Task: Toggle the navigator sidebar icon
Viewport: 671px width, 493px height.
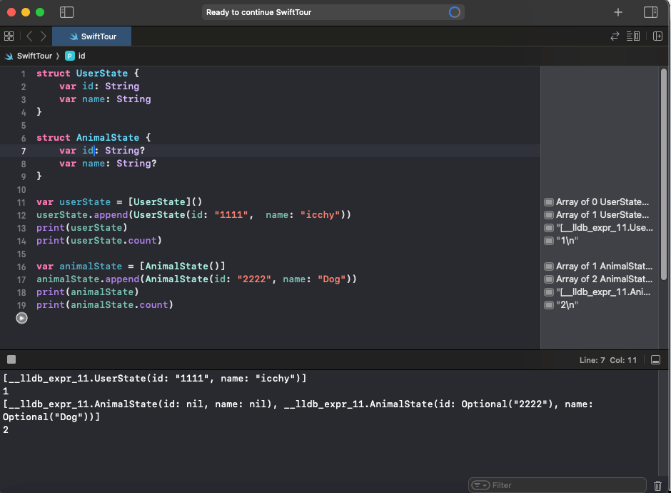Action: [66, 12]
